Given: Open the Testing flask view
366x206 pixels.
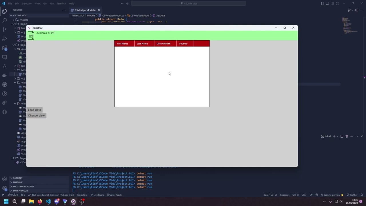Looking at the screenshot, I should tap(5, 66).
